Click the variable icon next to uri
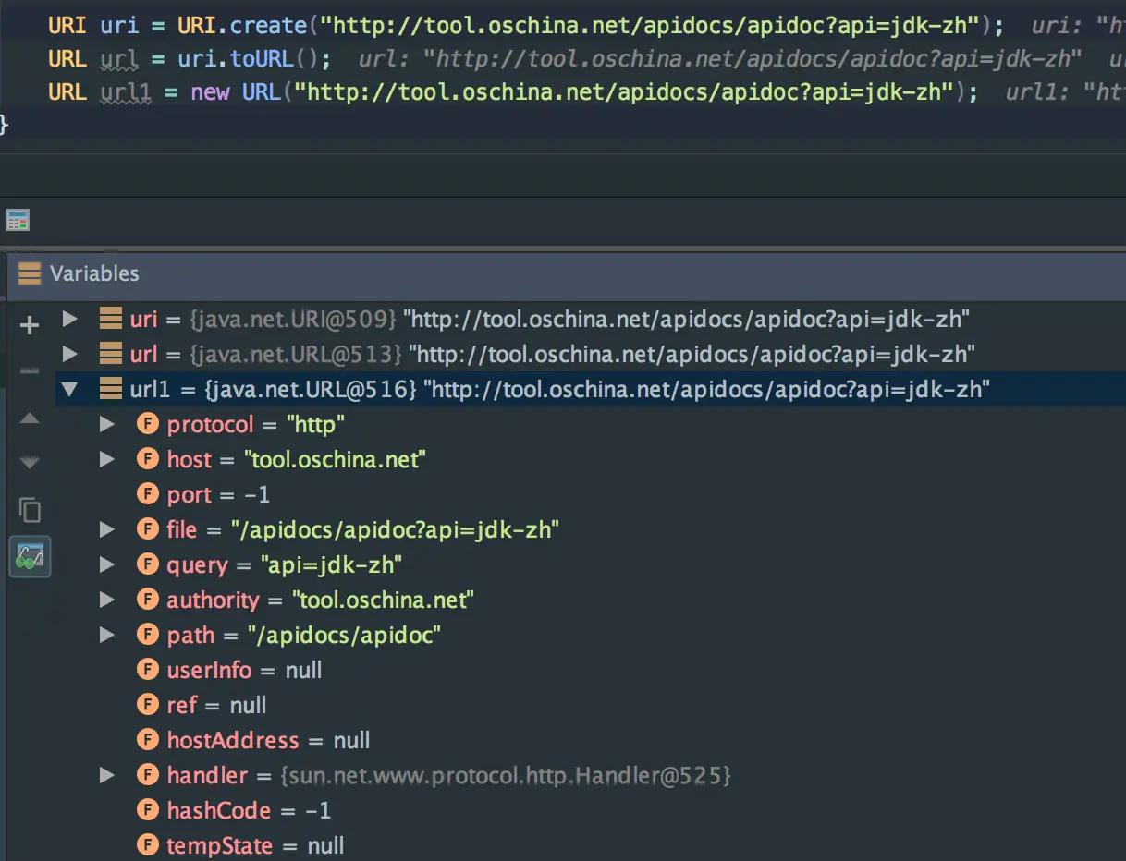Screen dimensions: 1126x861 click(111, 319)
